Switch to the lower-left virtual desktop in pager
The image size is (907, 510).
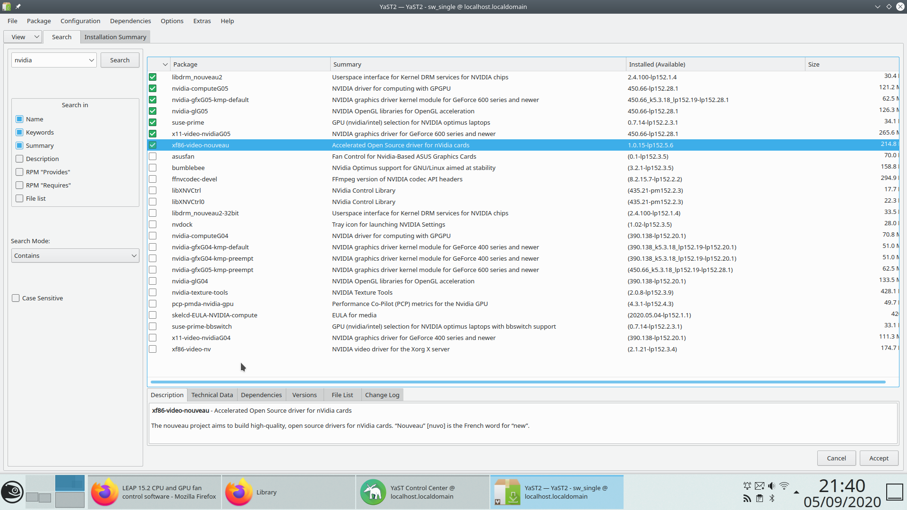[x=40, y=500]
